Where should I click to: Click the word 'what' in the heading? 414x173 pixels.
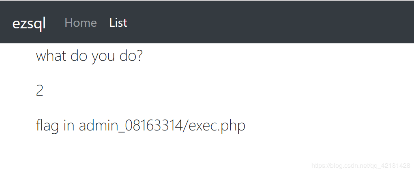[x=51, y=56]
